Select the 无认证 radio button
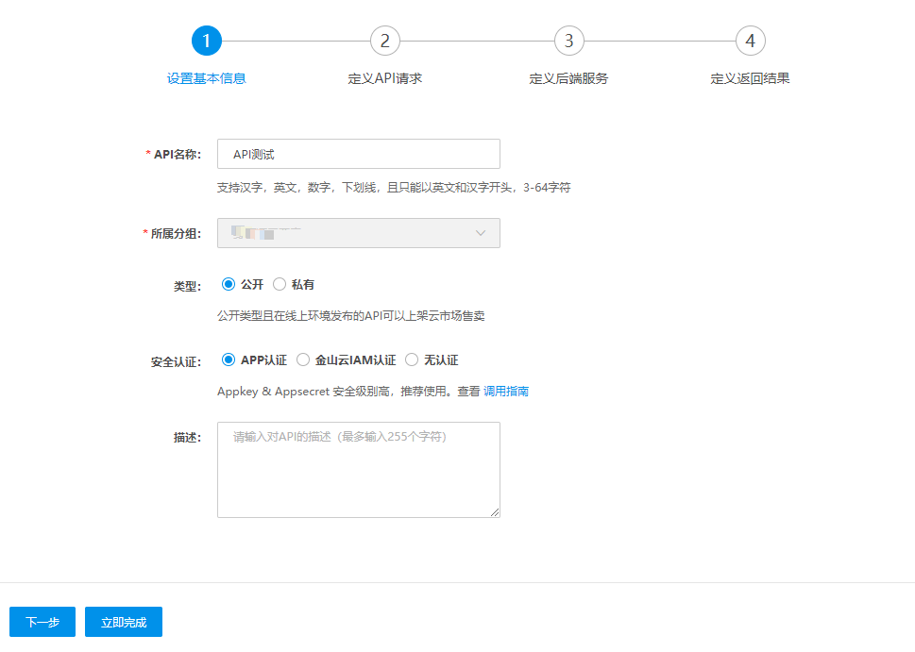 pos(412,359)
